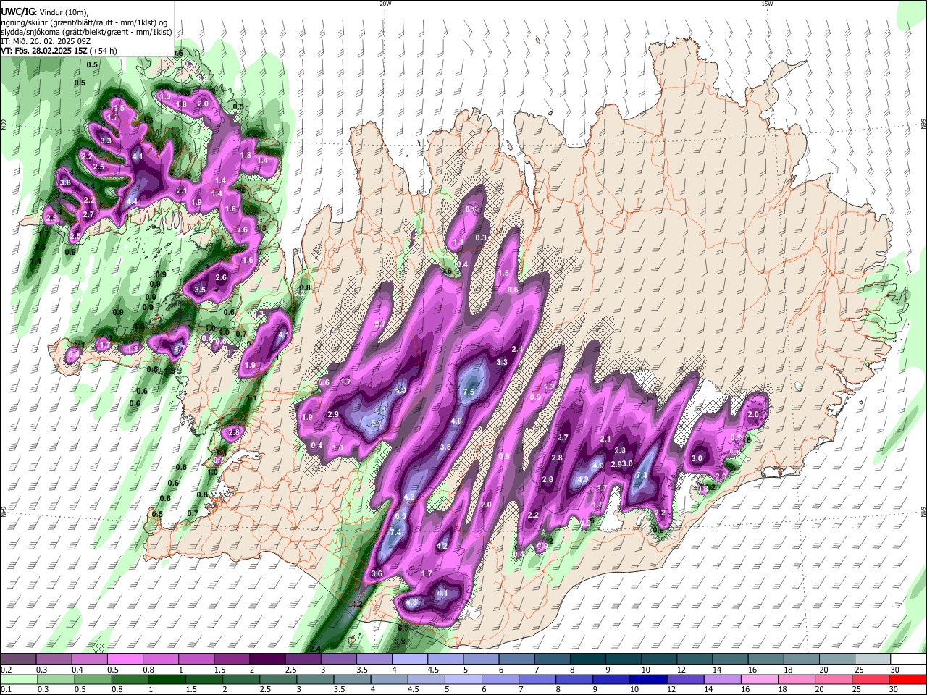Click the bright pink swatch labelled 0.5 in the upper legend
927x695 pixels.
click(125, 660)
